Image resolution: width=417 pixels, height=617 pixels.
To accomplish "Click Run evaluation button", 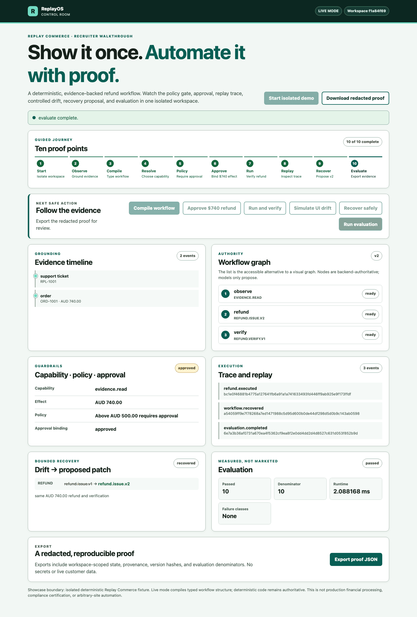I will click(x=361, y=224).
